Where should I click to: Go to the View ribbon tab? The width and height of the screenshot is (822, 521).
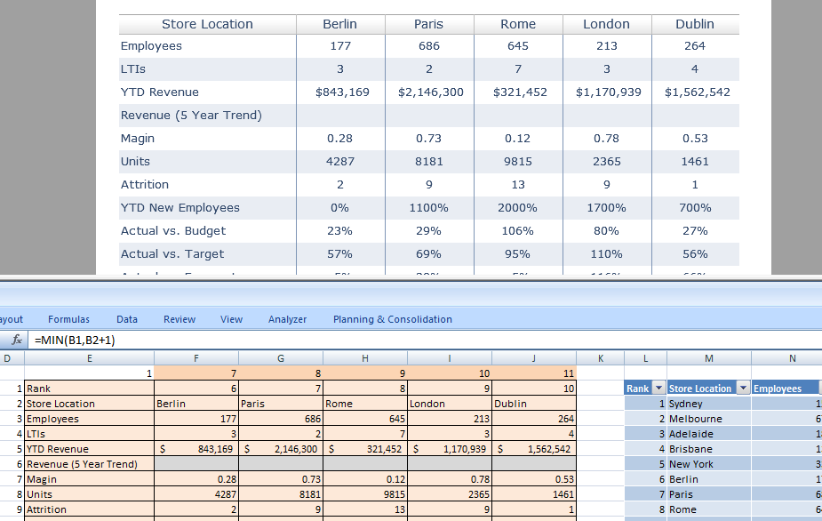pyautogui.click(x=231, y=319)
